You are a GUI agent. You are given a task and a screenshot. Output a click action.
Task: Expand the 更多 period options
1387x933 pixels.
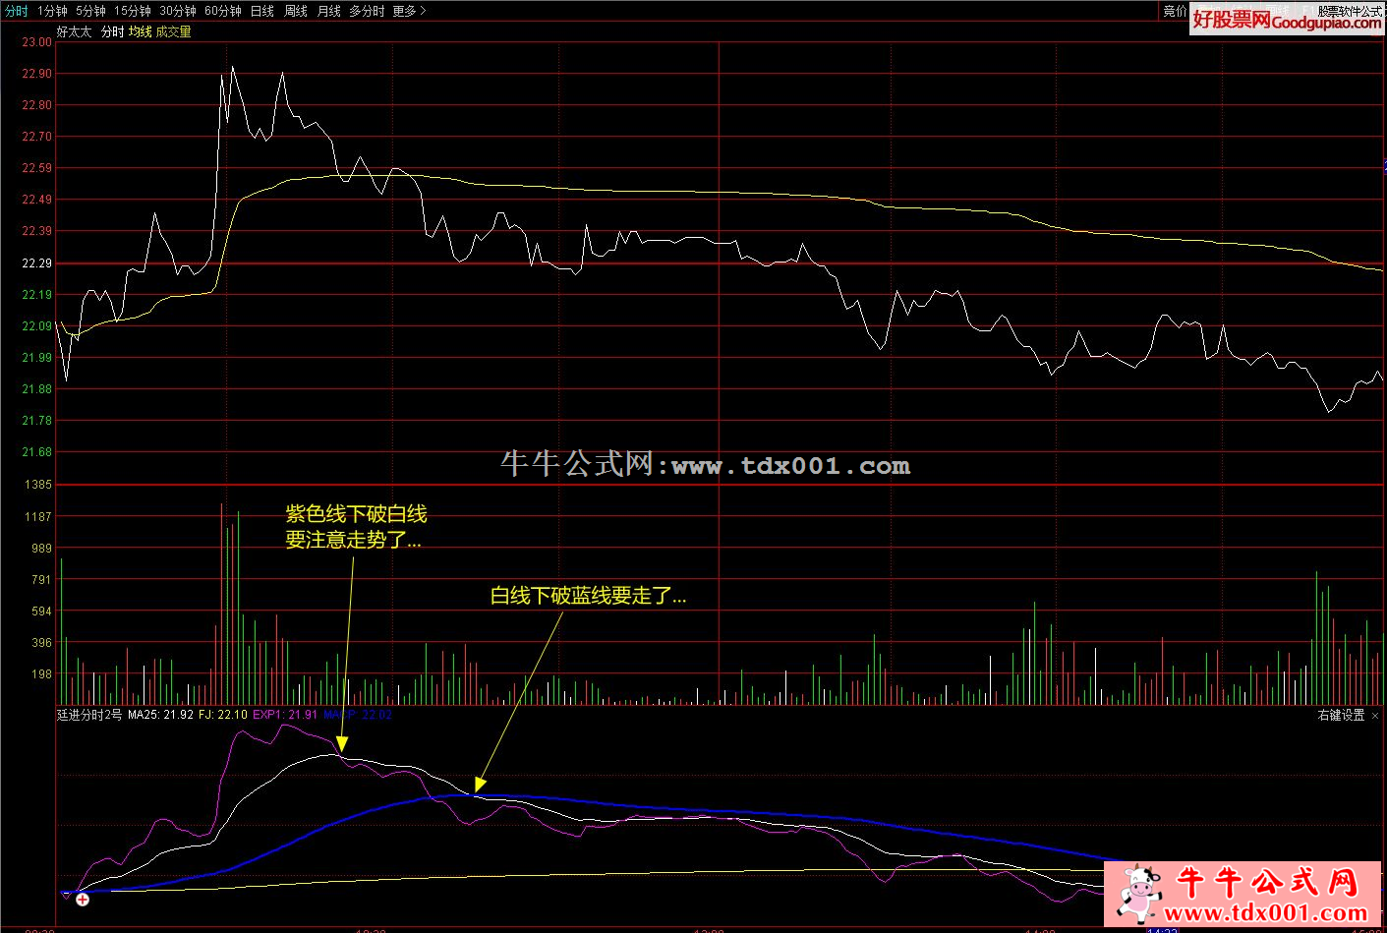409,11
